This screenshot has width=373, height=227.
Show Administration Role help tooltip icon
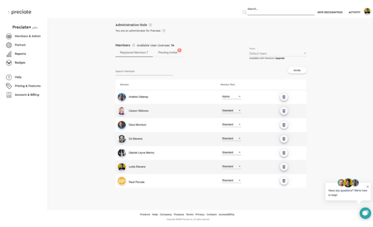pos(150,25)
